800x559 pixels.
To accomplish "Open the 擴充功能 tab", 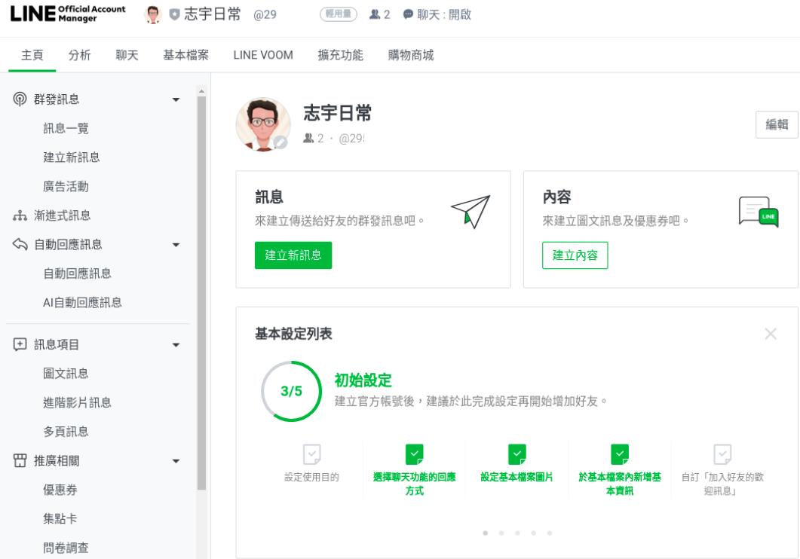I will (340, 55).
